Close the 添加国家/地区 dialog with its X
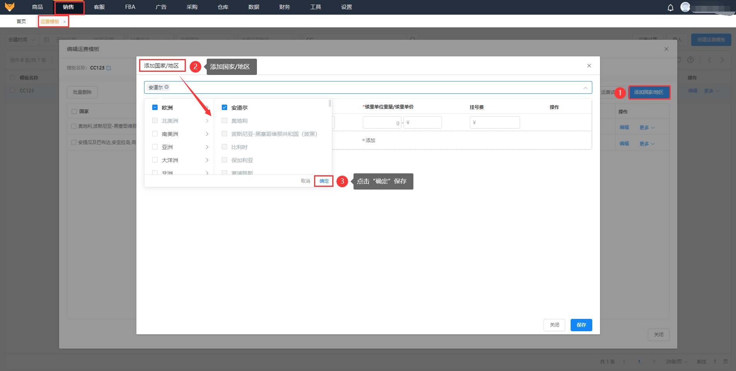 pos(589,66)
